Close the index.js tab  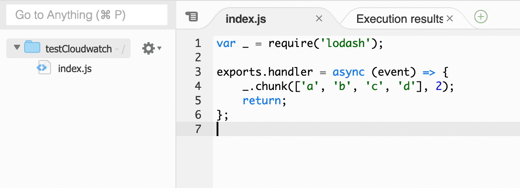pos(319,18)
